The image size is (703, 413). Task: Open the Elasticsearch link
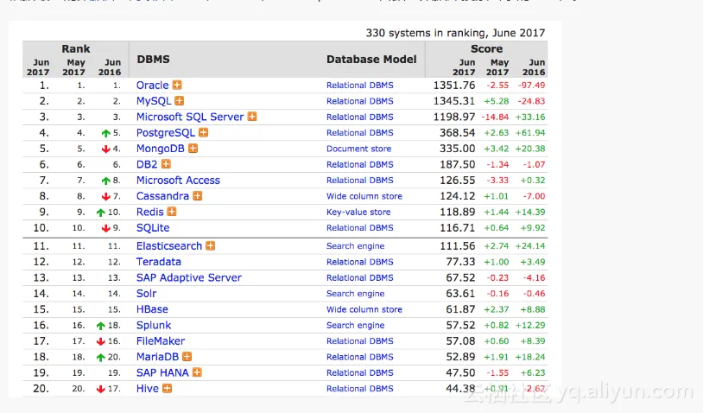coord(169,245)
